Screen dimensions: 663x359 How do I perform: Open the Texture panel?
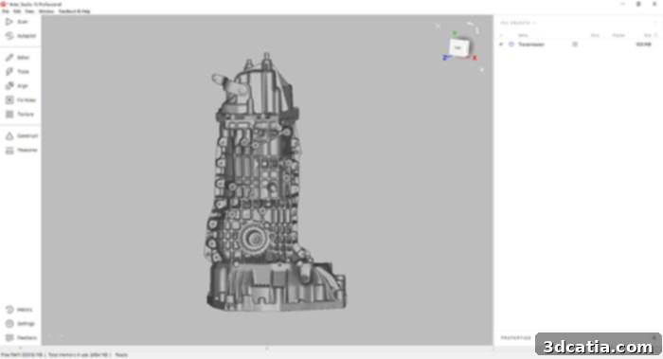(x=20, y=115)
